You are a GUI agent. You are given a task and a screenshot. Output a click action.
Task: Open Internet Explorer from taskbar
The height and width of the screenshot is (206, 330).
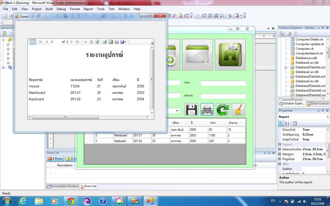[23, 201]
